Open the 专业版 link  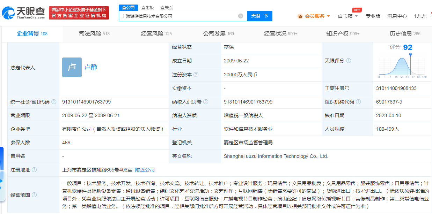(373, 16)
